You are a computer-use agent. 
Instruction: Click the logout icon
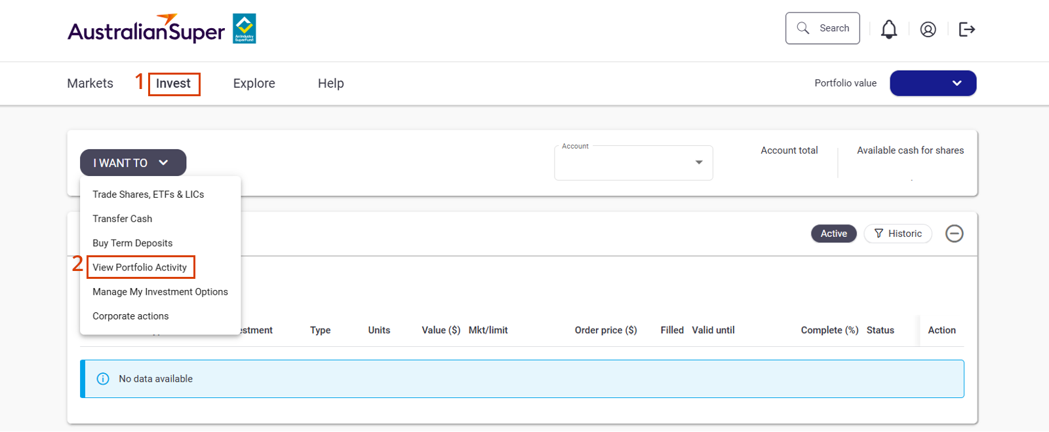966,29
